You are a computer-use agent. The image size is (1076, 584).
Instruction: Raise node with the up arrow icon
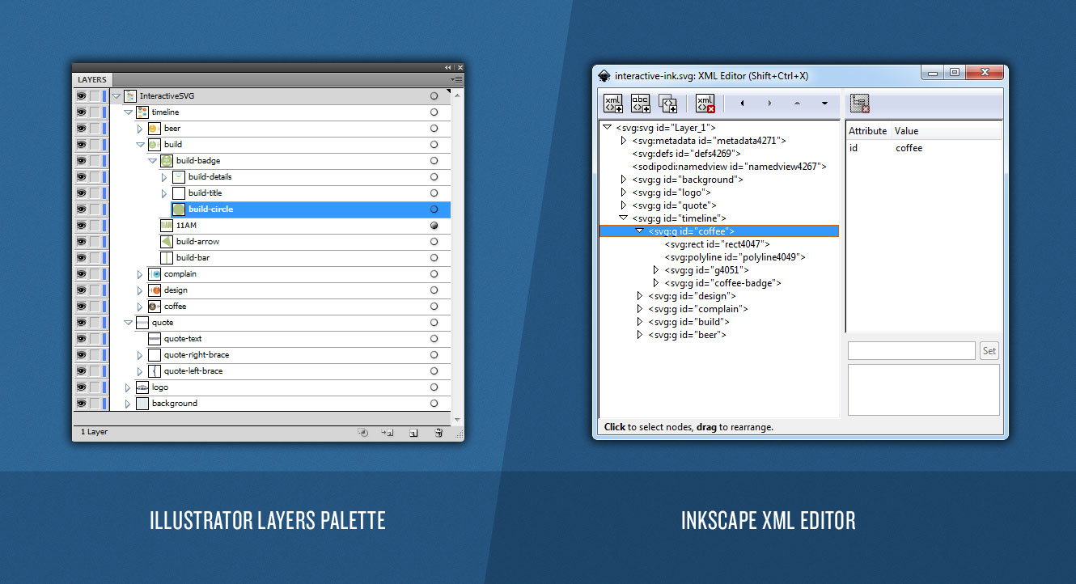[797, 104]
